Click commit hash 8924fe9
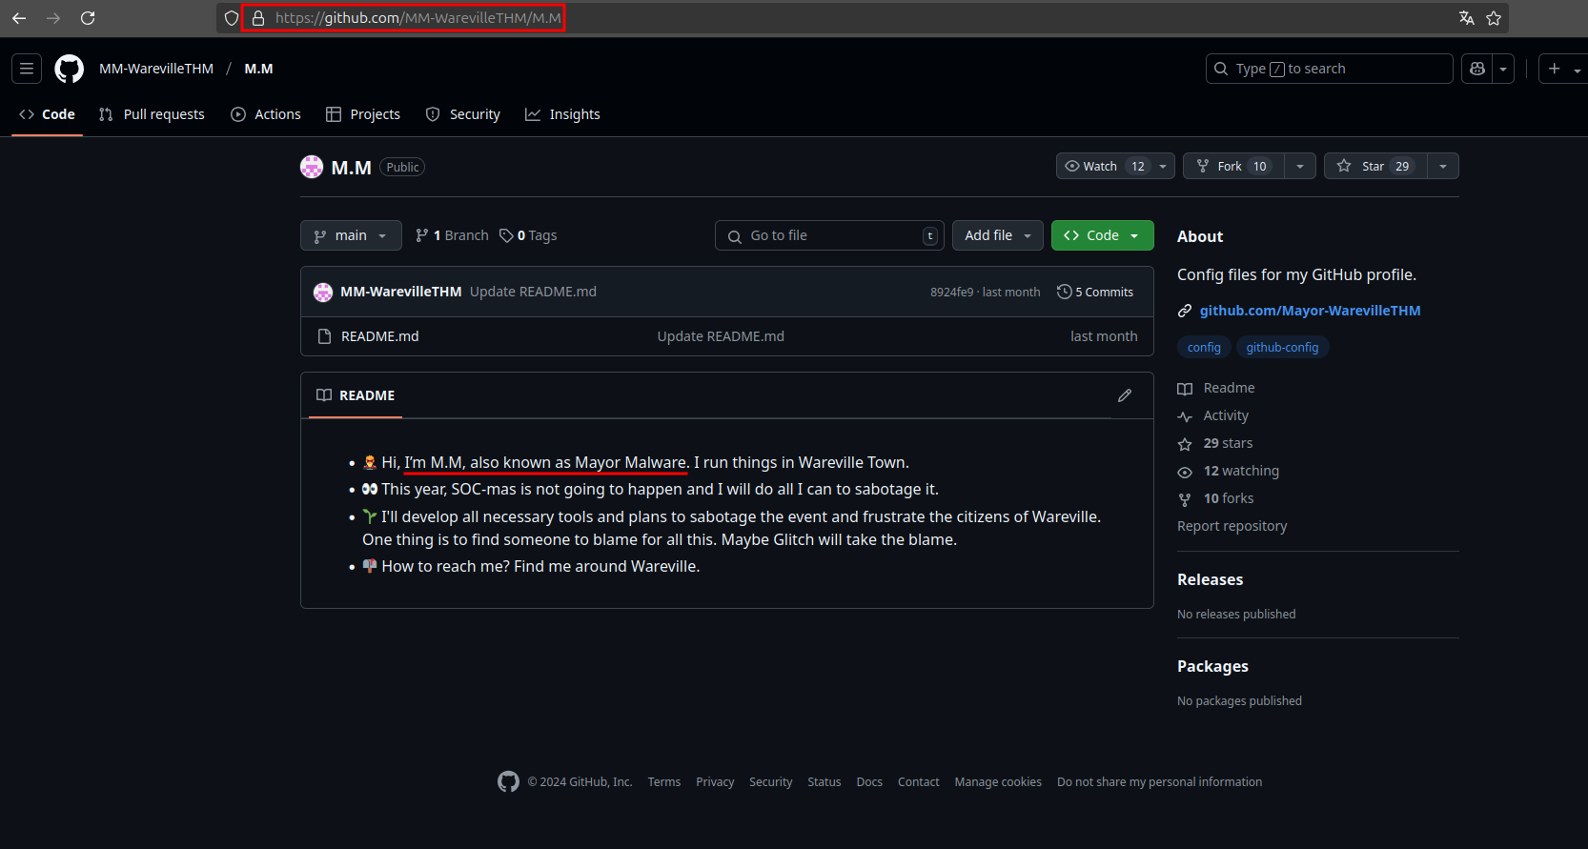 coord(951,293)
